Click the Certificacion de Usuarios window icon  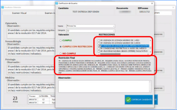pyautogui.click(x=57, y=3)
